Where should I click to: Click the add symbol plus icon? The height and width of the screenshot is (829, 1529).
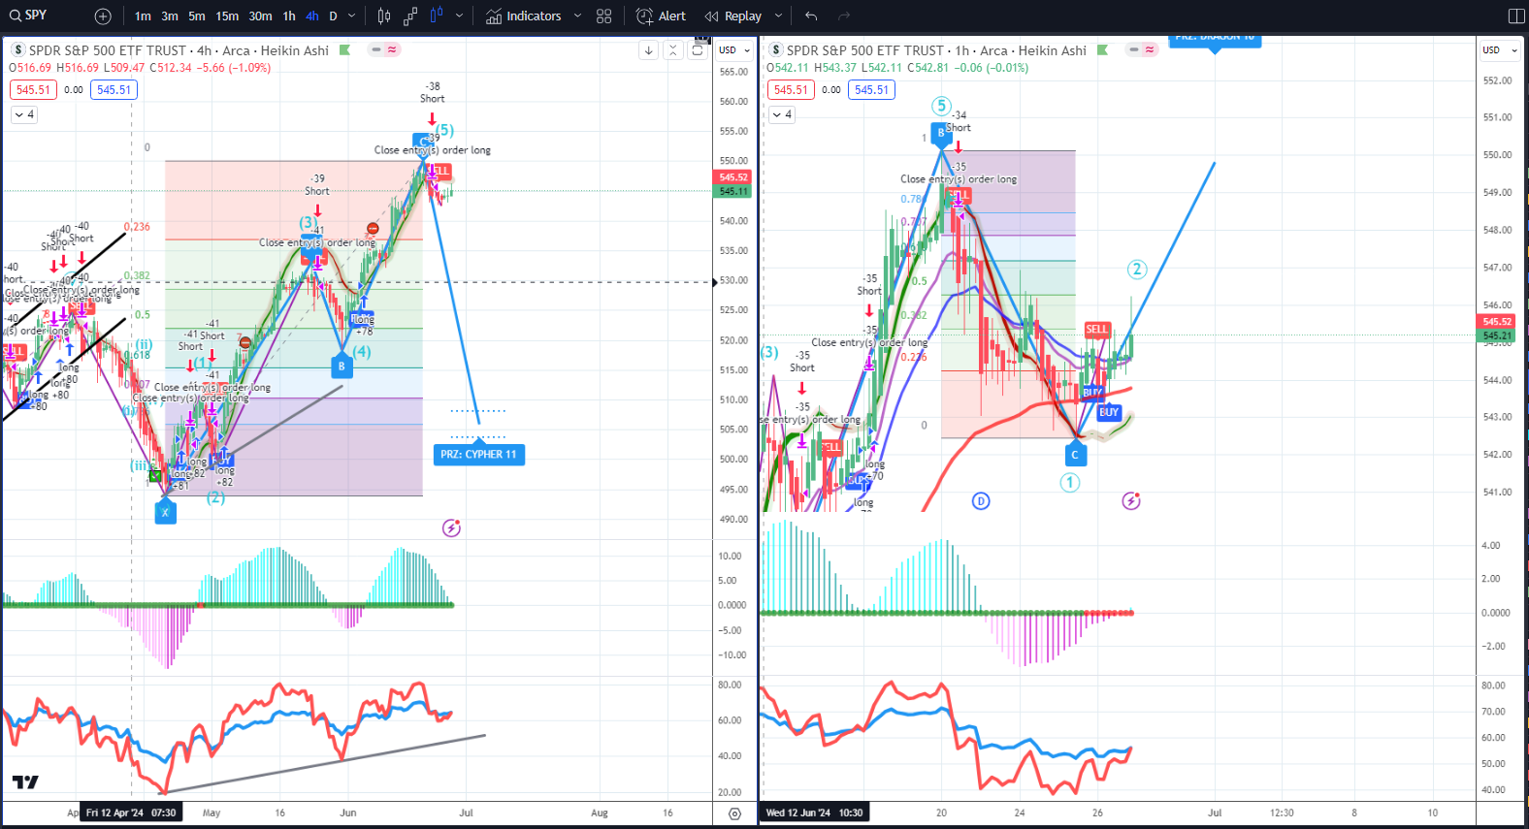[103, 16]
